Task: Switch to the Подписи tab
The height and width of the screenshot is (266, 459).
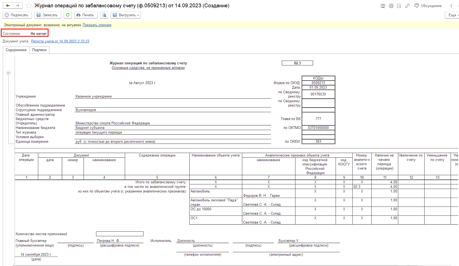Action: pos(39,50)
